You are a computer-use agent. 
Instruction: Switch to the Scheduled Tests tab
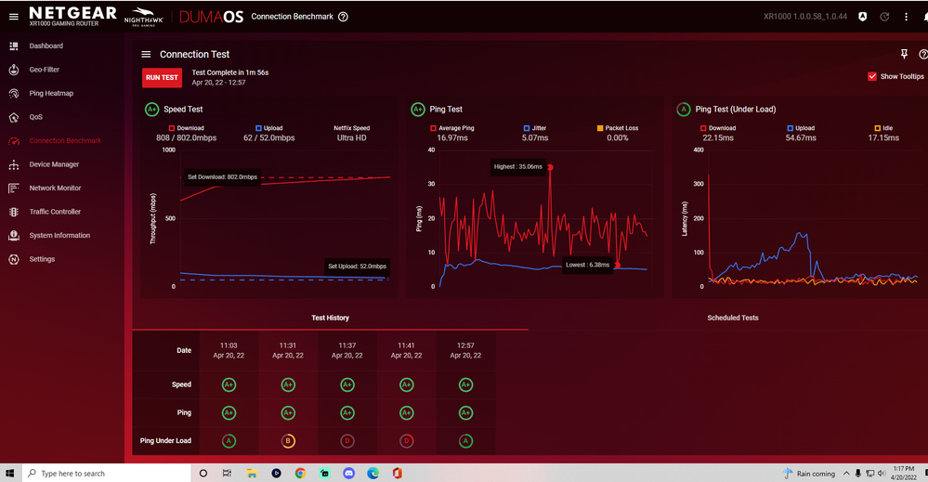732,318
